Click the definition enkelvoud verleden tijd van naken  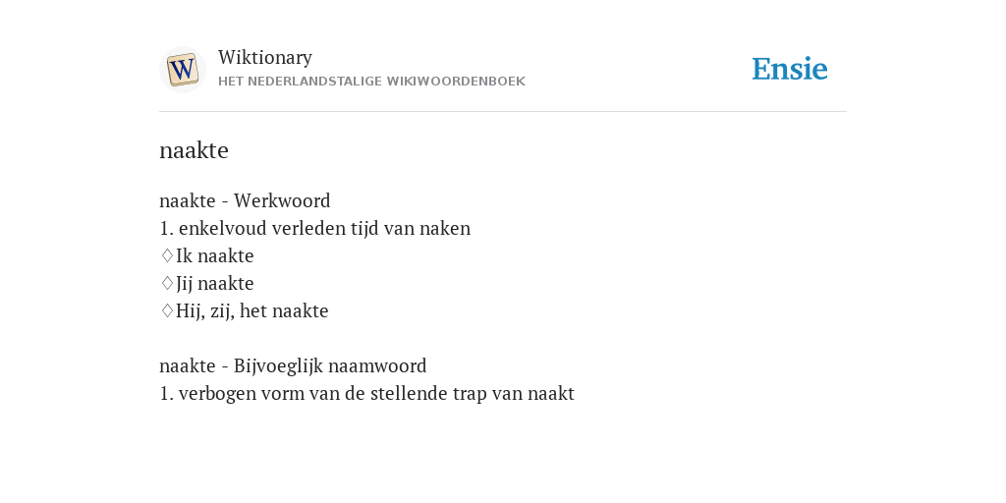(x=315, y=228)
